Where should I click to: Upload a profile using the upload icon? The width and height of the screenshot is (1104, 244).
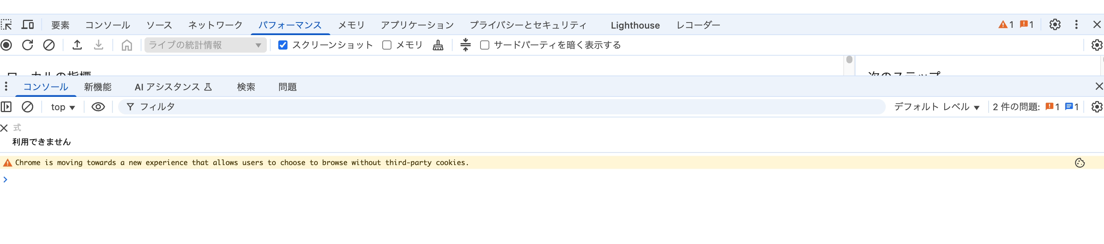point(77,45)
